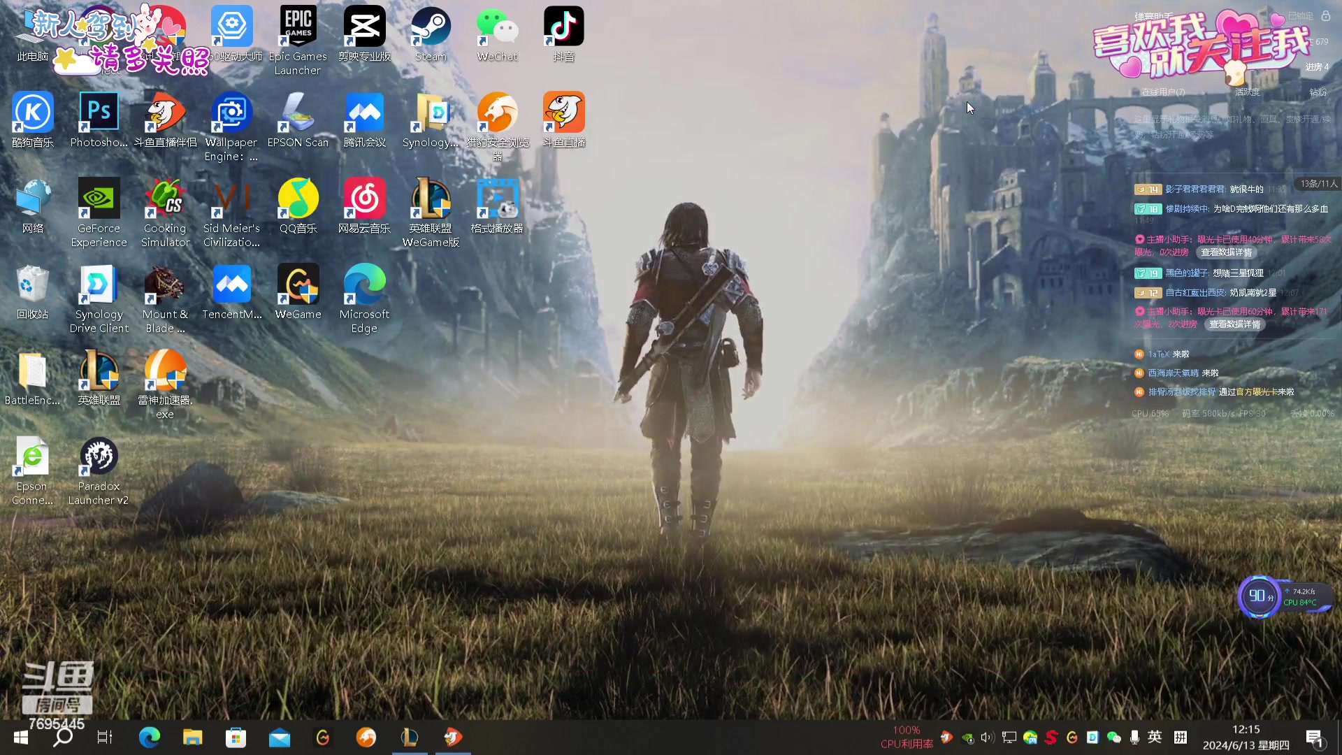
Task: Toggle the 已锁定 lock icon in the 弹幕助手 panel
Action: pos(1325,15)
